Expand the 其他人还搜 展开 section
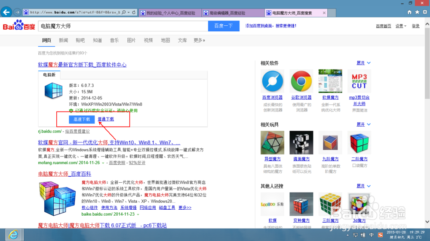 tap(363, 186)
